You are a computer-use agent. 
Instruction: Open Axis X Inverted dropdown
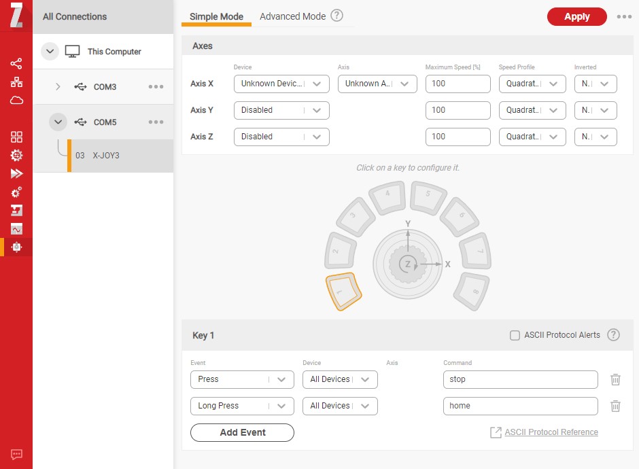[x=595, y=84]
